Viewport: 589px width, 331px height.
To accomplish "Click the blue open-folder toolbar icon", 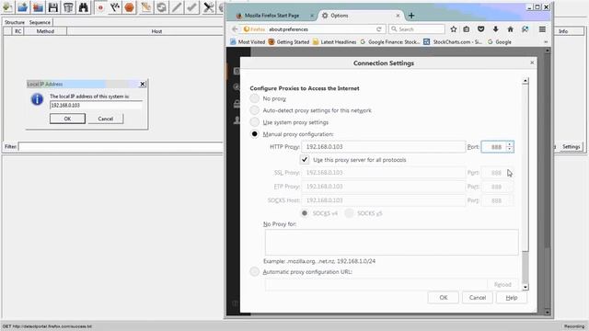I will (x=23, y=7).
